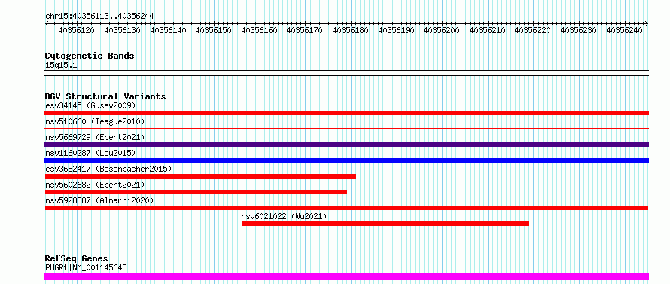Select the magenta PHGR1 gene bar
This screenshot has width=670, height=284.
[346, 276]
